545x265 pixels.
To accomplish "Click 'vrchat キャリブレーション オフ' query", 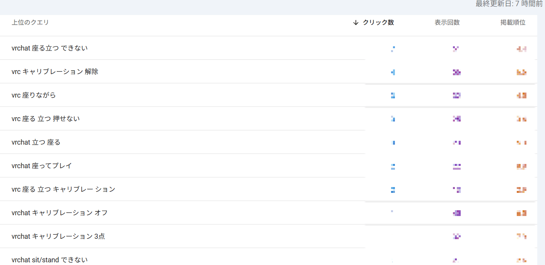I will pos(60,213).
